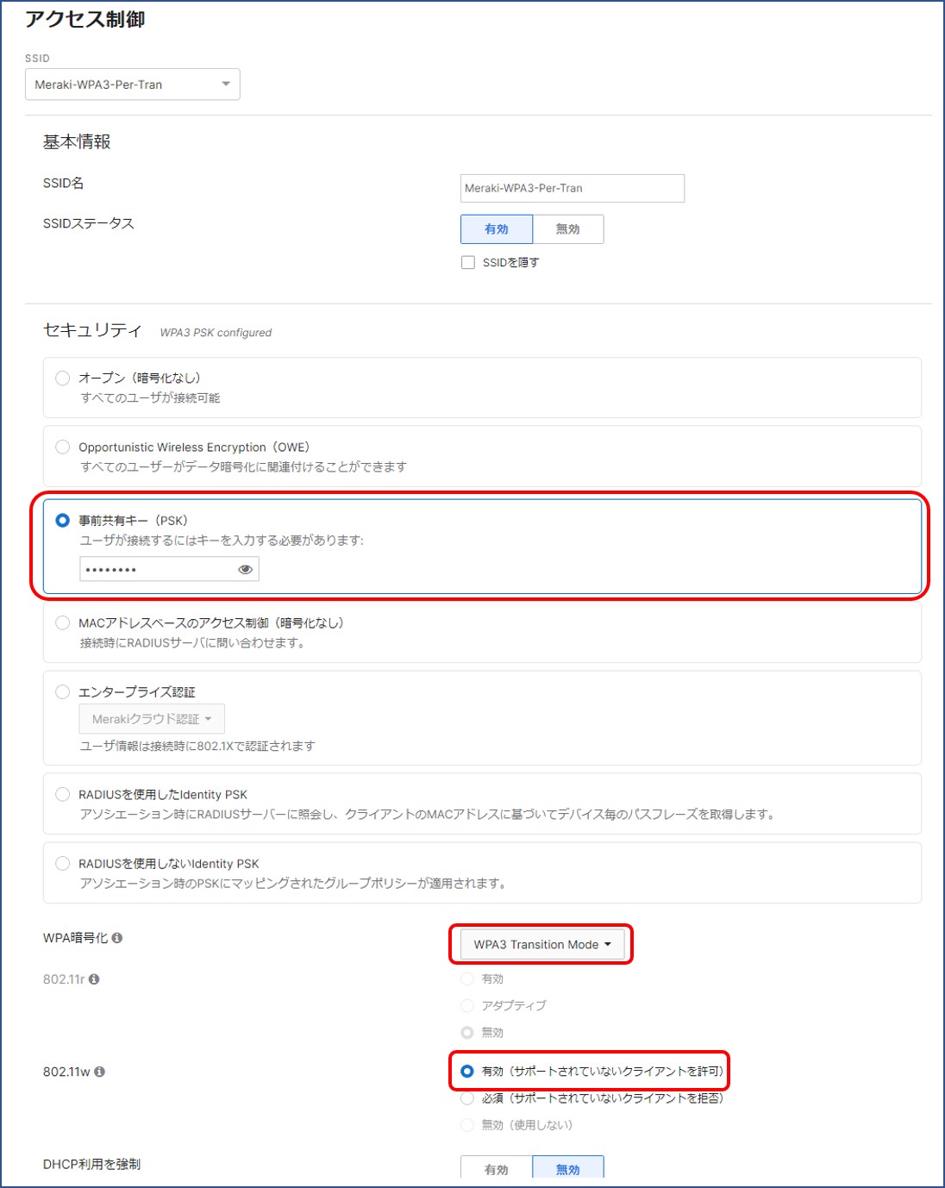Click the info icon next to 802.11w
The width and height of the screenshot is (945, 1188).
tap(99, 1072)
